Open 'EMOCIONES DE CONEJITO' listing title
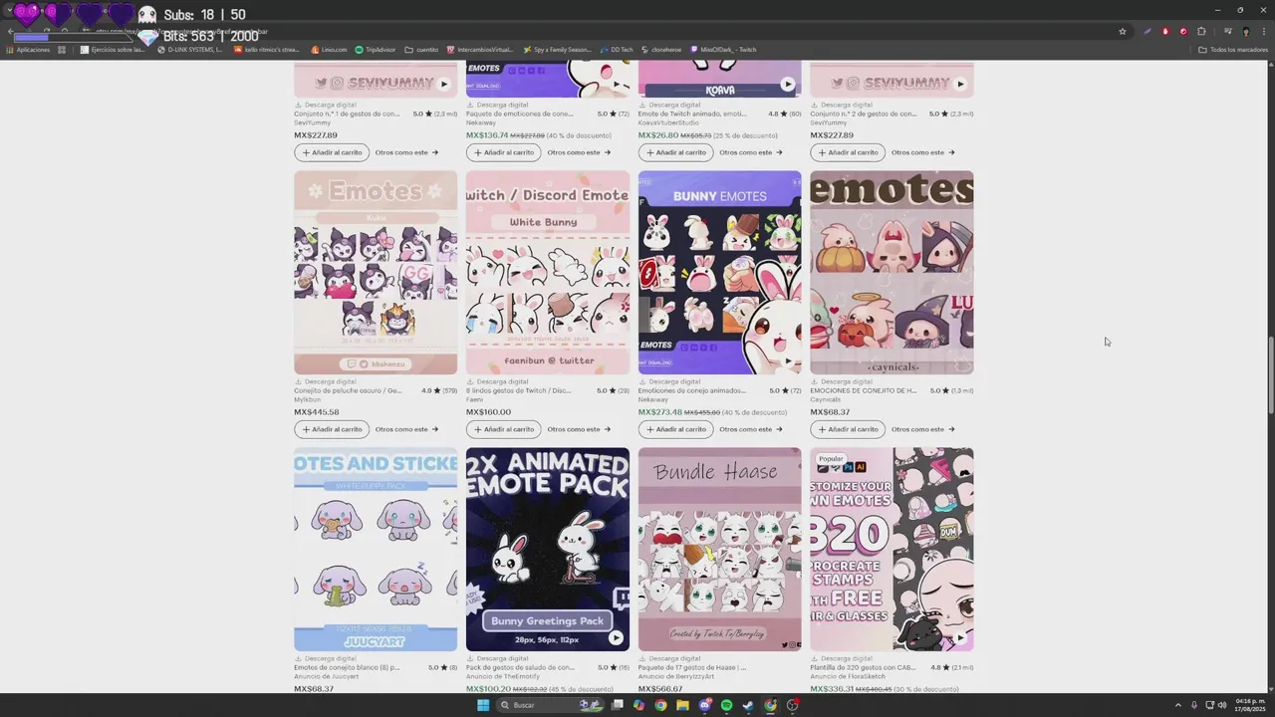 click(863, 390)
